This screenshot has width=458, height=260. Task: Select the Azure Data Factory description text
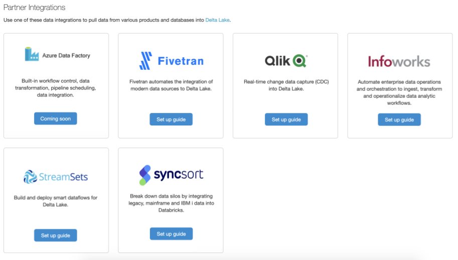(56, 87)
